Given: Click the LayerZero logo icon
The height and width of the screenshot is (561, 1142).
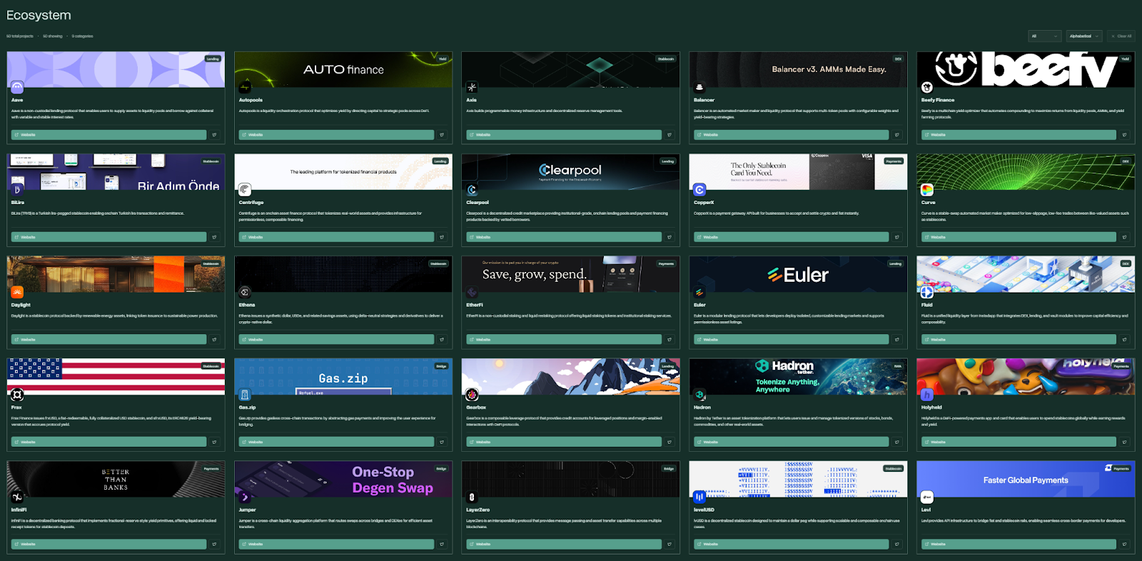Looking at the screenshot, I should pyautogui.click(x=472, y=497).
